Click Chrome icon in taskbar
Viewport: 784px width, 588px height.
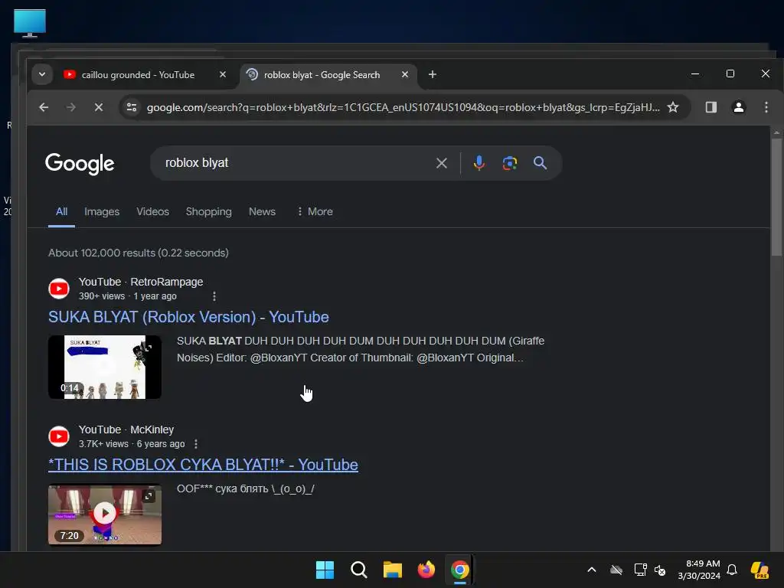pos(460,570)
